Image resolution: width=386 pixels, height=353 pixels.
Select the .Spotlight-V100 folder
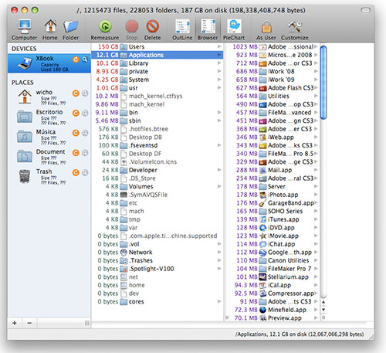pyautogui.click(x=157, y=269)
